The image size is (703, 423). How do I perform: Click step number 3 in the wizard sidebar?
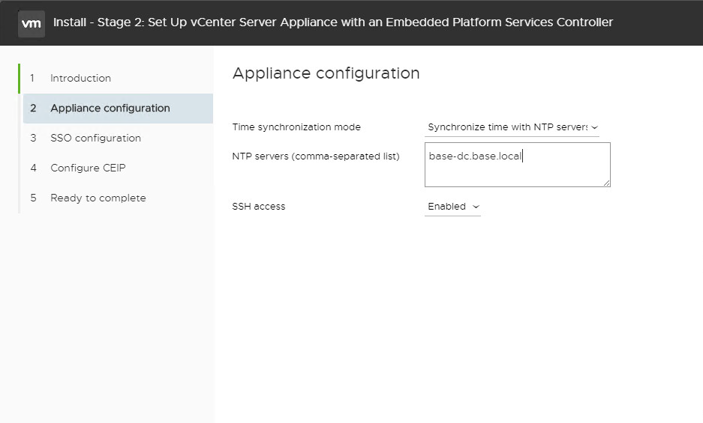pyautogui.click(x=33, y=138)
